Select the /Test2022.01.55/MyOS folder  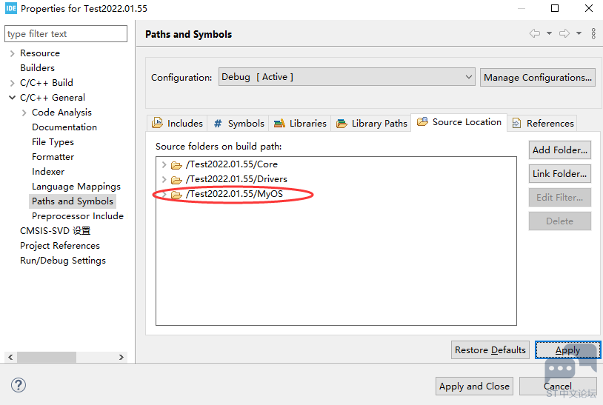click(x=234, y=194)
